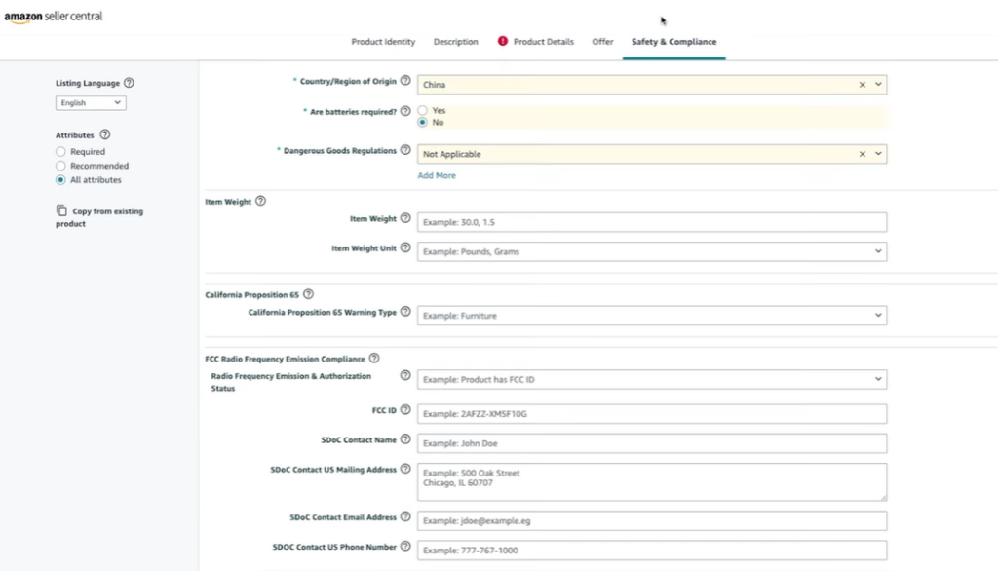The image size is (998, 571).
Task: Open the Item Weight Unit dropdown
Action: coord(652,251)
